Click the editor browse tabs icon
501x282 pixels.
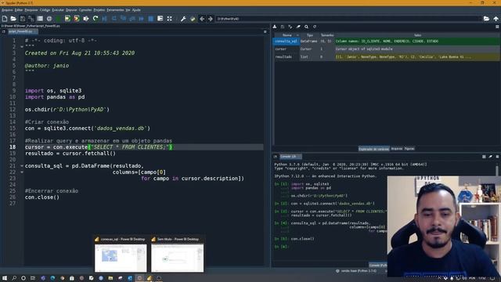[3, 31]
